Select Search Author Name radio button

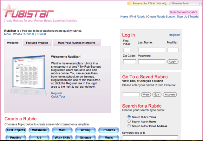coord(129,121)
